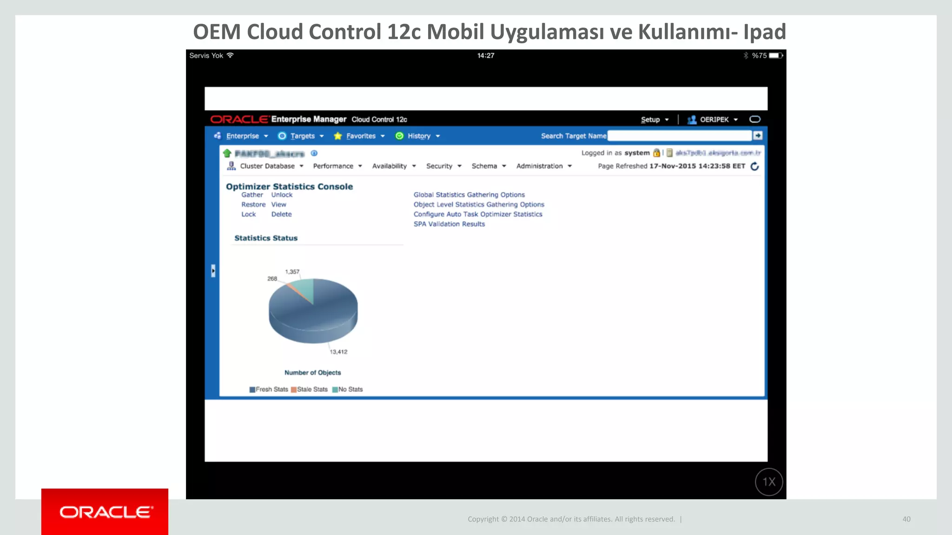The image size is (952, 535).
Task: Open Configure Auto Task Optimizer Statistics
Action: [478, 214]
